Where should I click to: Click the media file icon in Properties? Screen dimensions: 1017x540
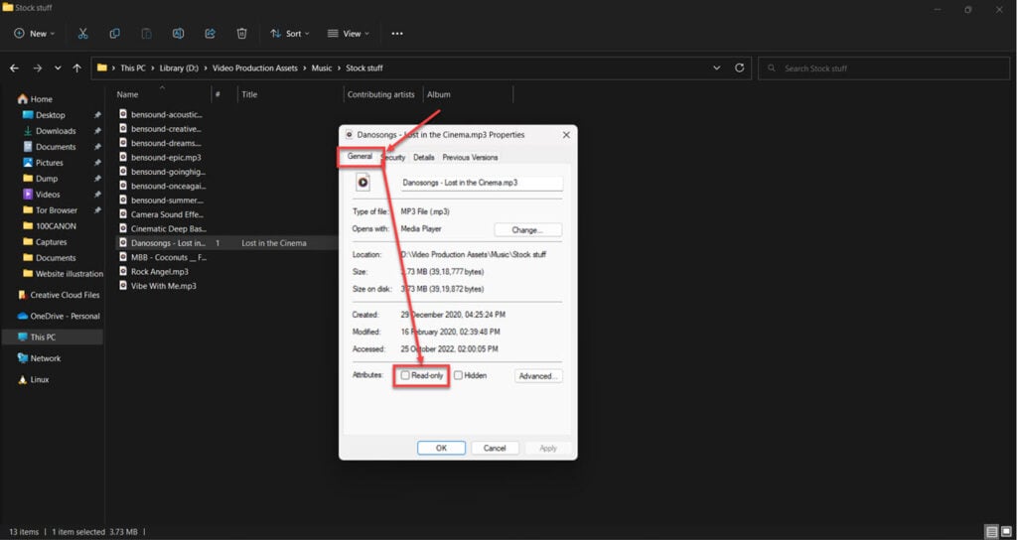point(363,183)
